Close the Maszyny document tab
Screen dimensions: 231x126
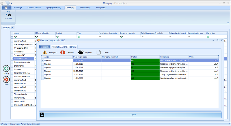[x=12, y=27]
